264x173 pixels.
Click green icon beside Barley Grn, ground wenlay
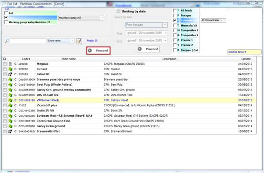[10, 90]
